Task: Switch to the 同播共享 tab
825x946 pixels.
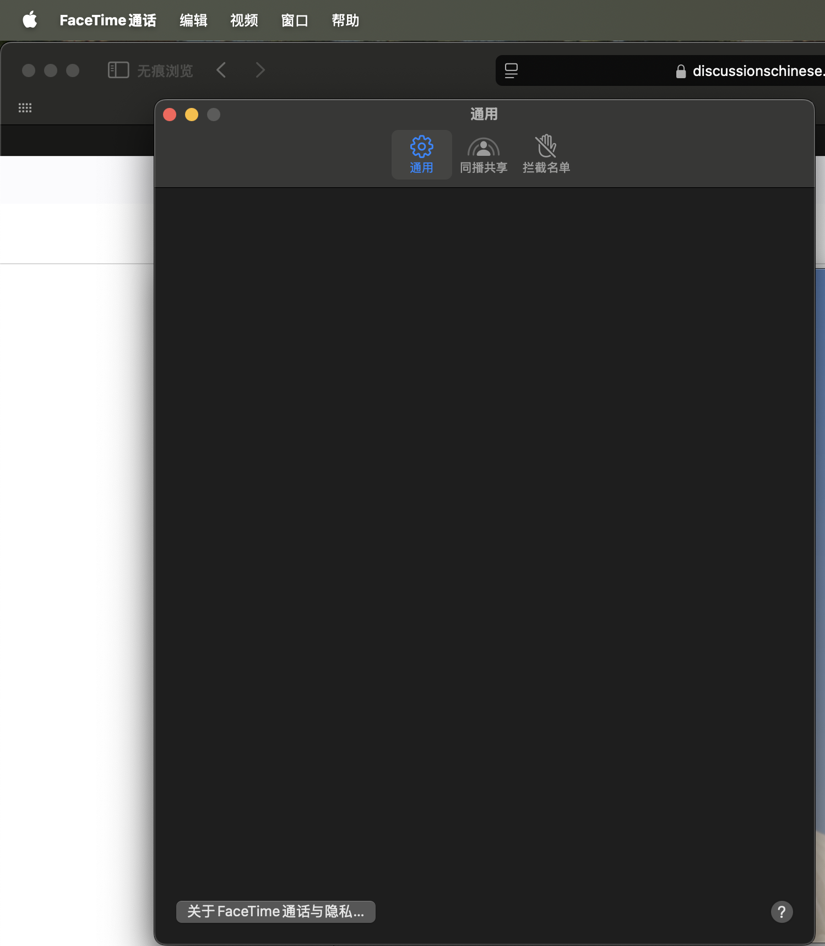Action: tap(484, 155)
